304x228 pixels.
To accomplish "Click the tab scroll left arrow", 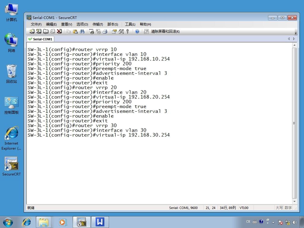I will pyautogui.click(x=289, y=39).
